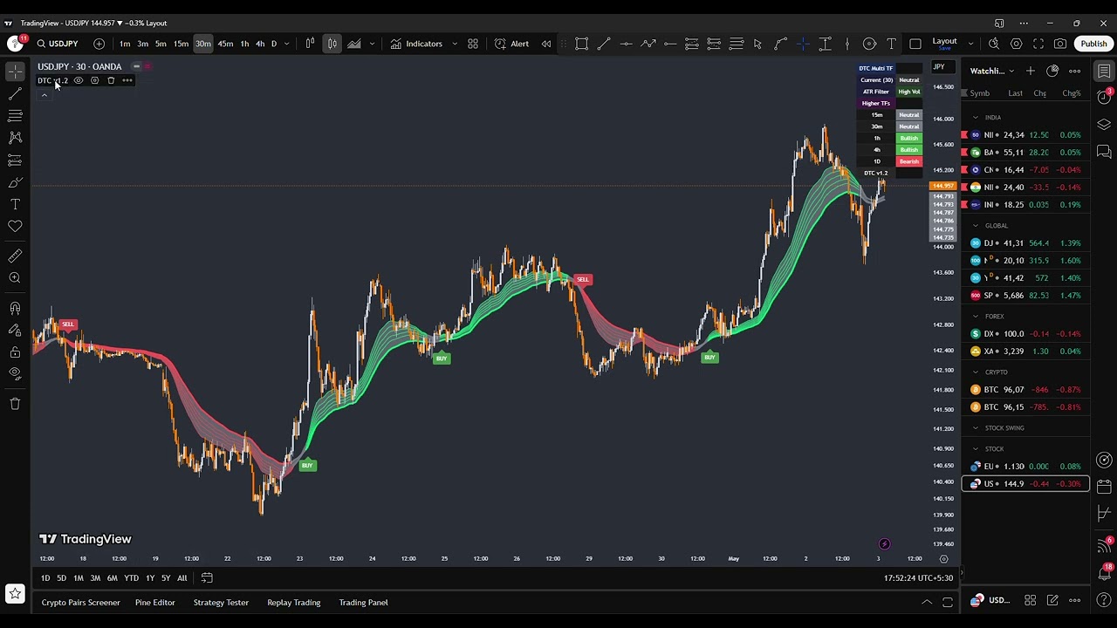This screenshot has height=628, width=1117.
Task: Set date range to 1M
Action: [x=79, y=577]
